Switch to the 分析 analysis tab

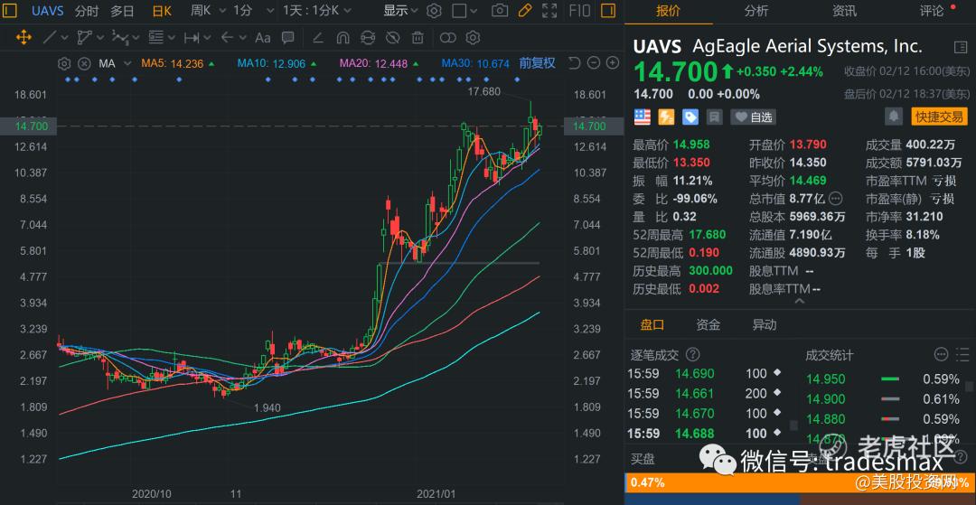tap(756, 11)
